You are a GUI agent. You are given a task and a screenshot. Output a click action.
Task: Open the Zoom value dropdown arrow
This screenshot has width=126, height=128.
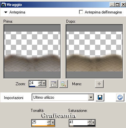coord(44,84)
